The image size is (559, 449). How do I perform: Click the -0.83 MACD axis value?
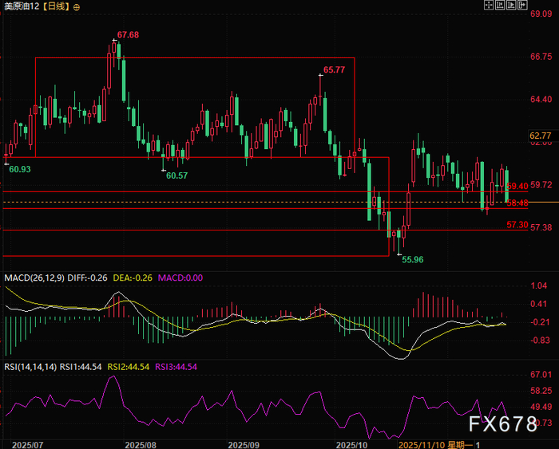coord(540,341)
